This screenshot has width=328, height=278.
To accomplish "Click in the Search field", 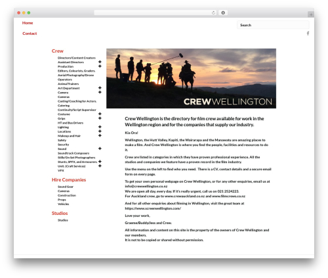I will click(x=273, y=25).
